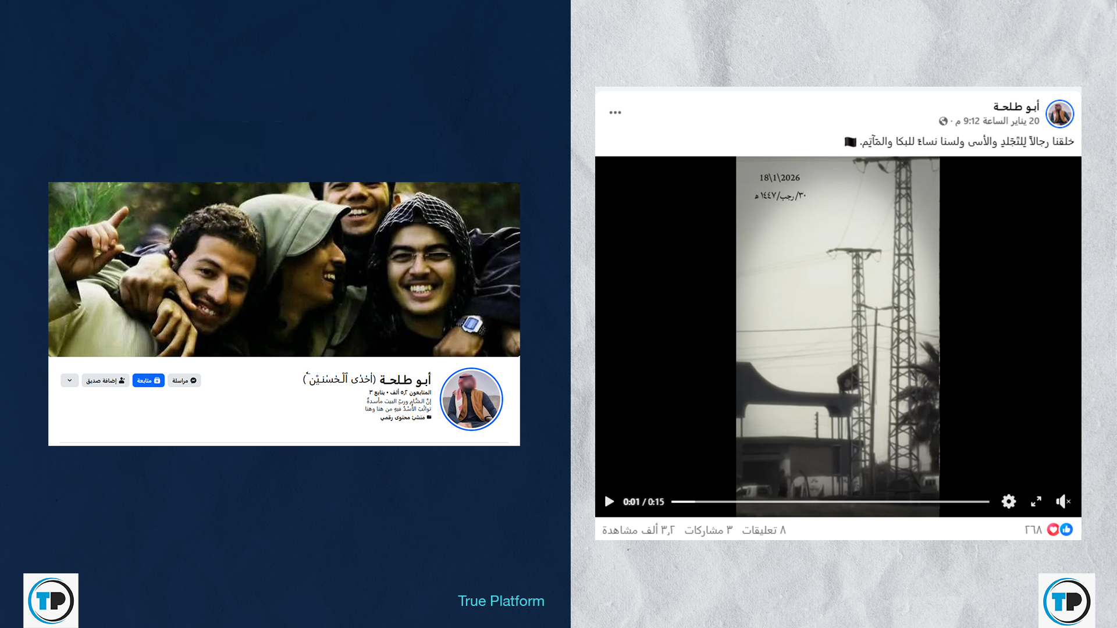Image resolution: width=1117 pixels, height=628 pixels.
Task: Click the blue like reaction icon
Action: [1066, 529]
